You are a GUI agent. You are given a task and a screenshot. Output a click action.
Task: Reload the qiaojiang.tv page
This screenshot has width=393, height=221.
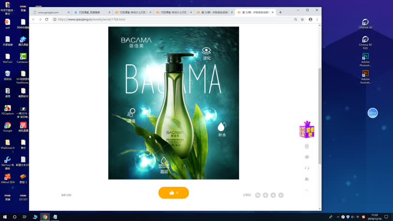pos(47,19)
